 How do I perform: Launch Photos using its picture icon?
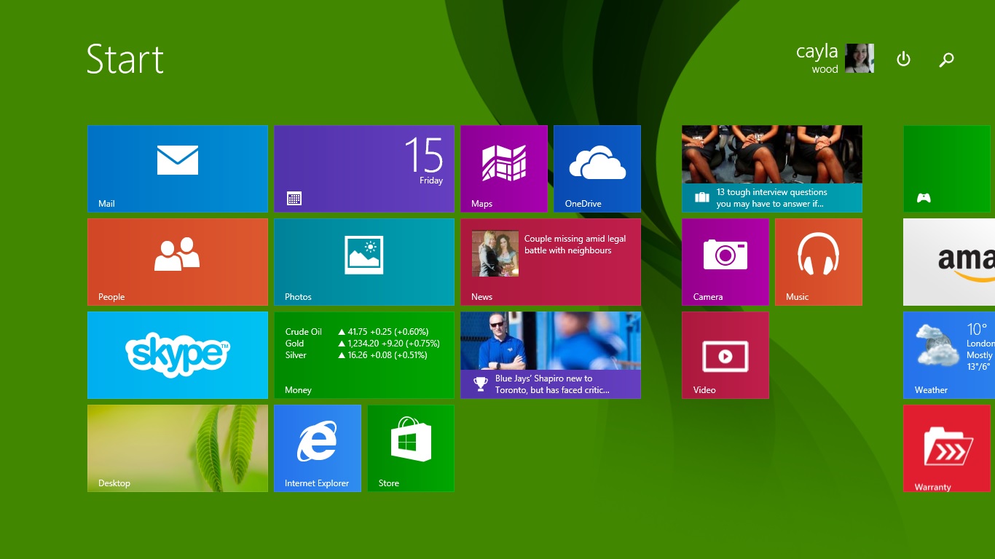point(364,255)
